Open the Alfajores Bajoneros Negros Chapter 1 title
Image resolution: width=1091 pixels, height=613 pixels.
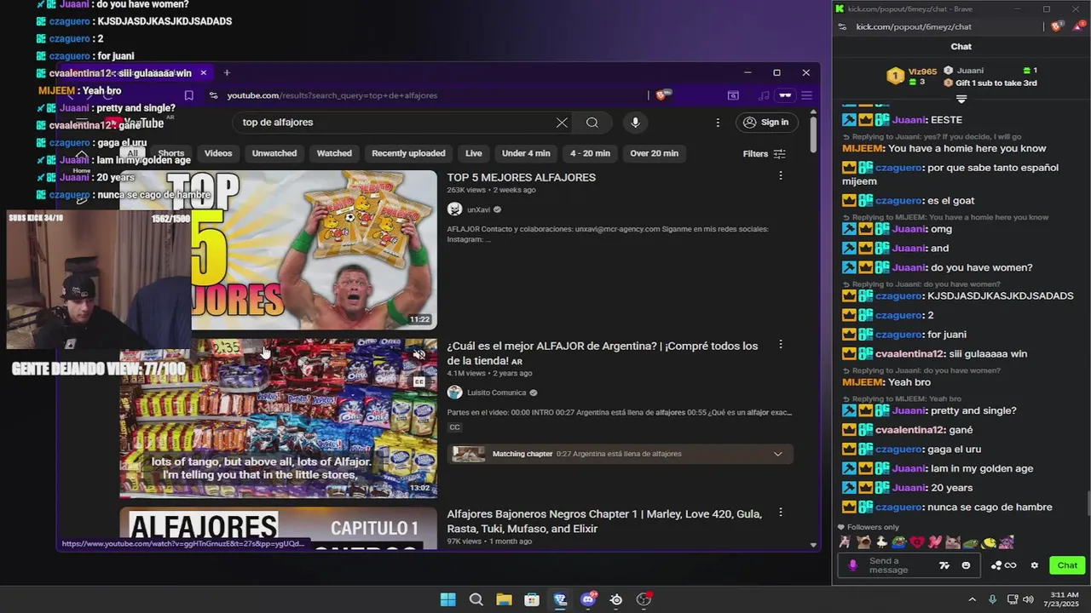point(604,521)
